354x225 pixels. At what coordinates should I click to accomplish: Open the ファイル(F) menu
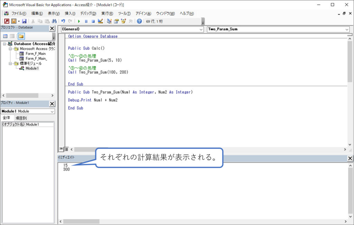pyautogui.click(x=19, y=13)
